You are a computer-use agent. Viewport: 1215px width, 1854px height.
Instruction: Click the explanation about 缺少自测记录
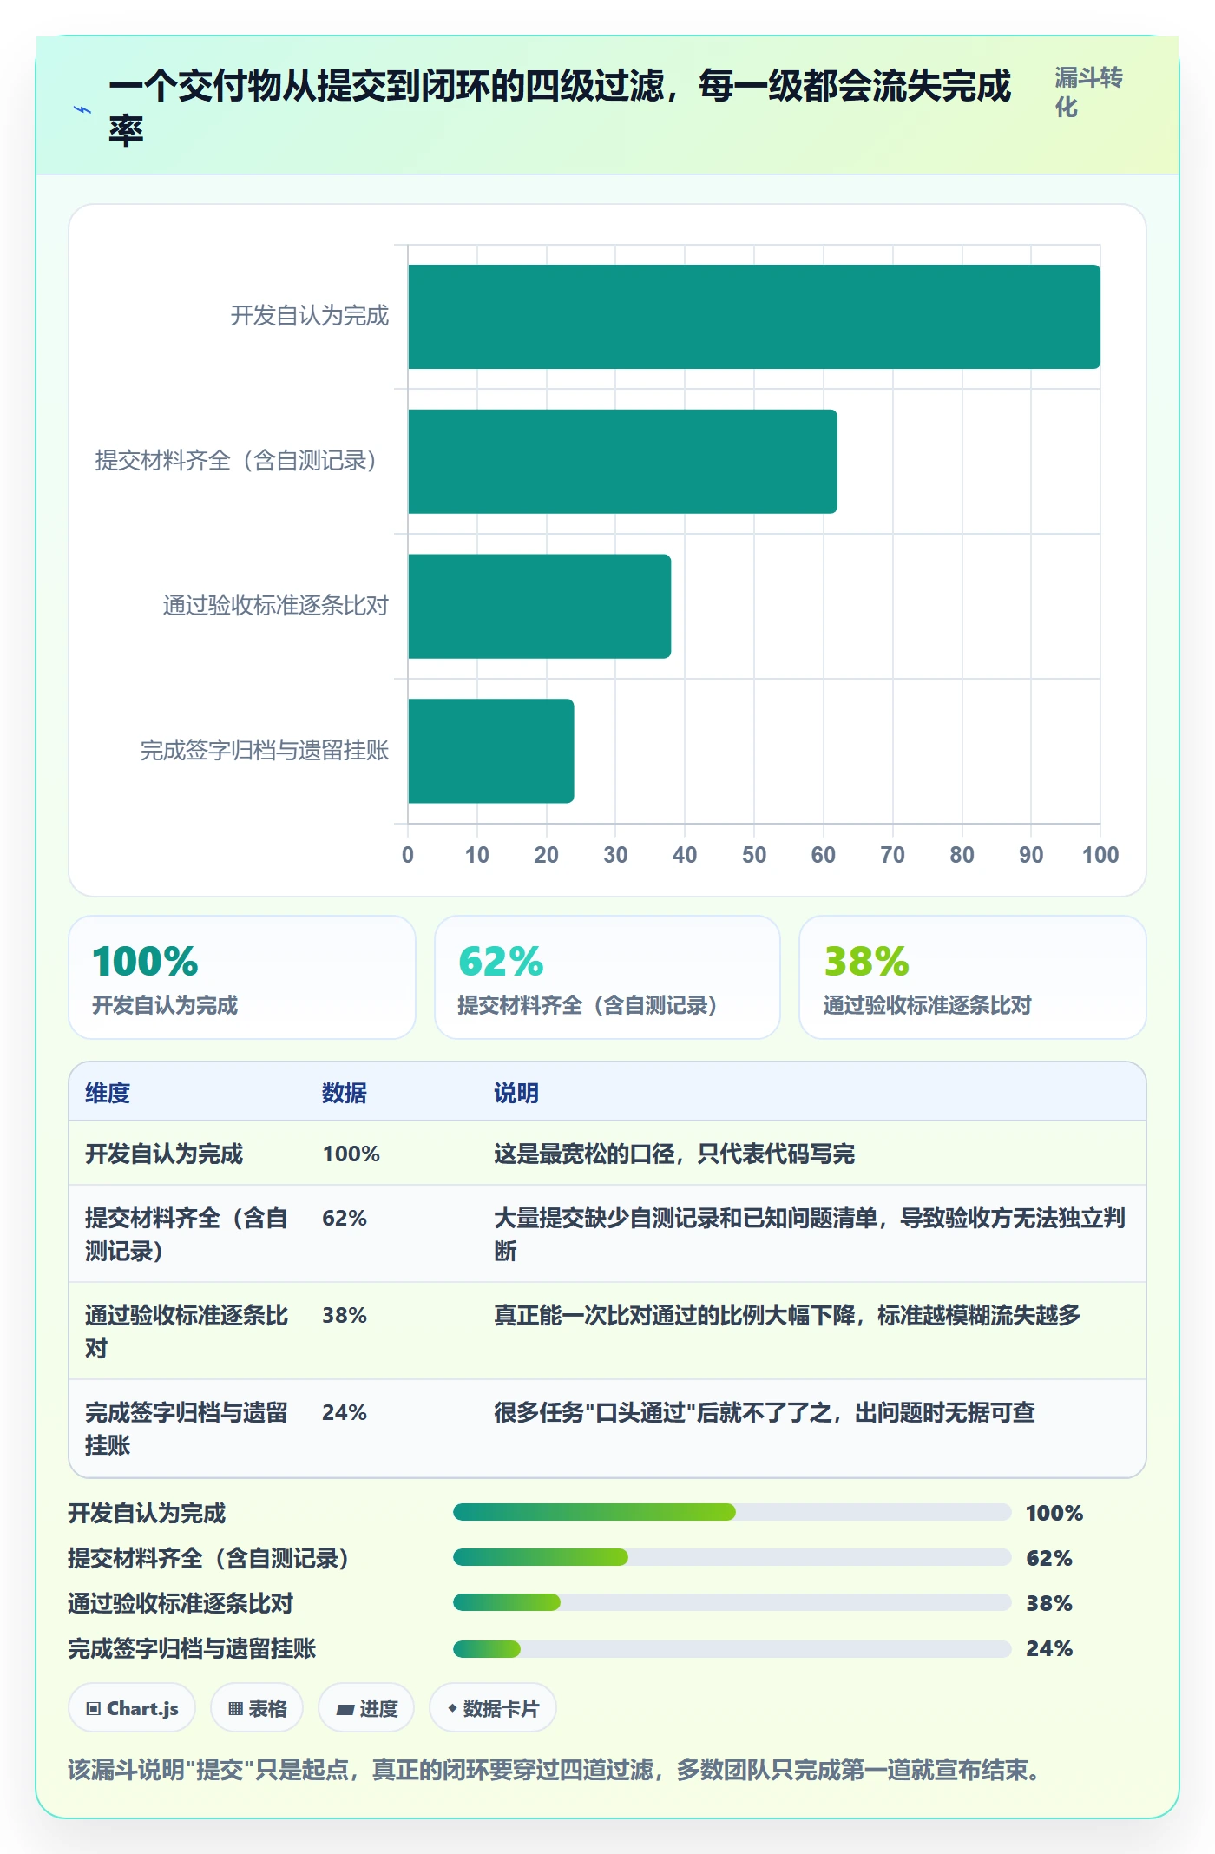tap(810, 1234)
